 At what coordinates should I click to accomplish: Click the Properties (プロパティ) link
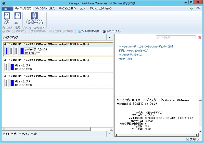pos(125,59)
